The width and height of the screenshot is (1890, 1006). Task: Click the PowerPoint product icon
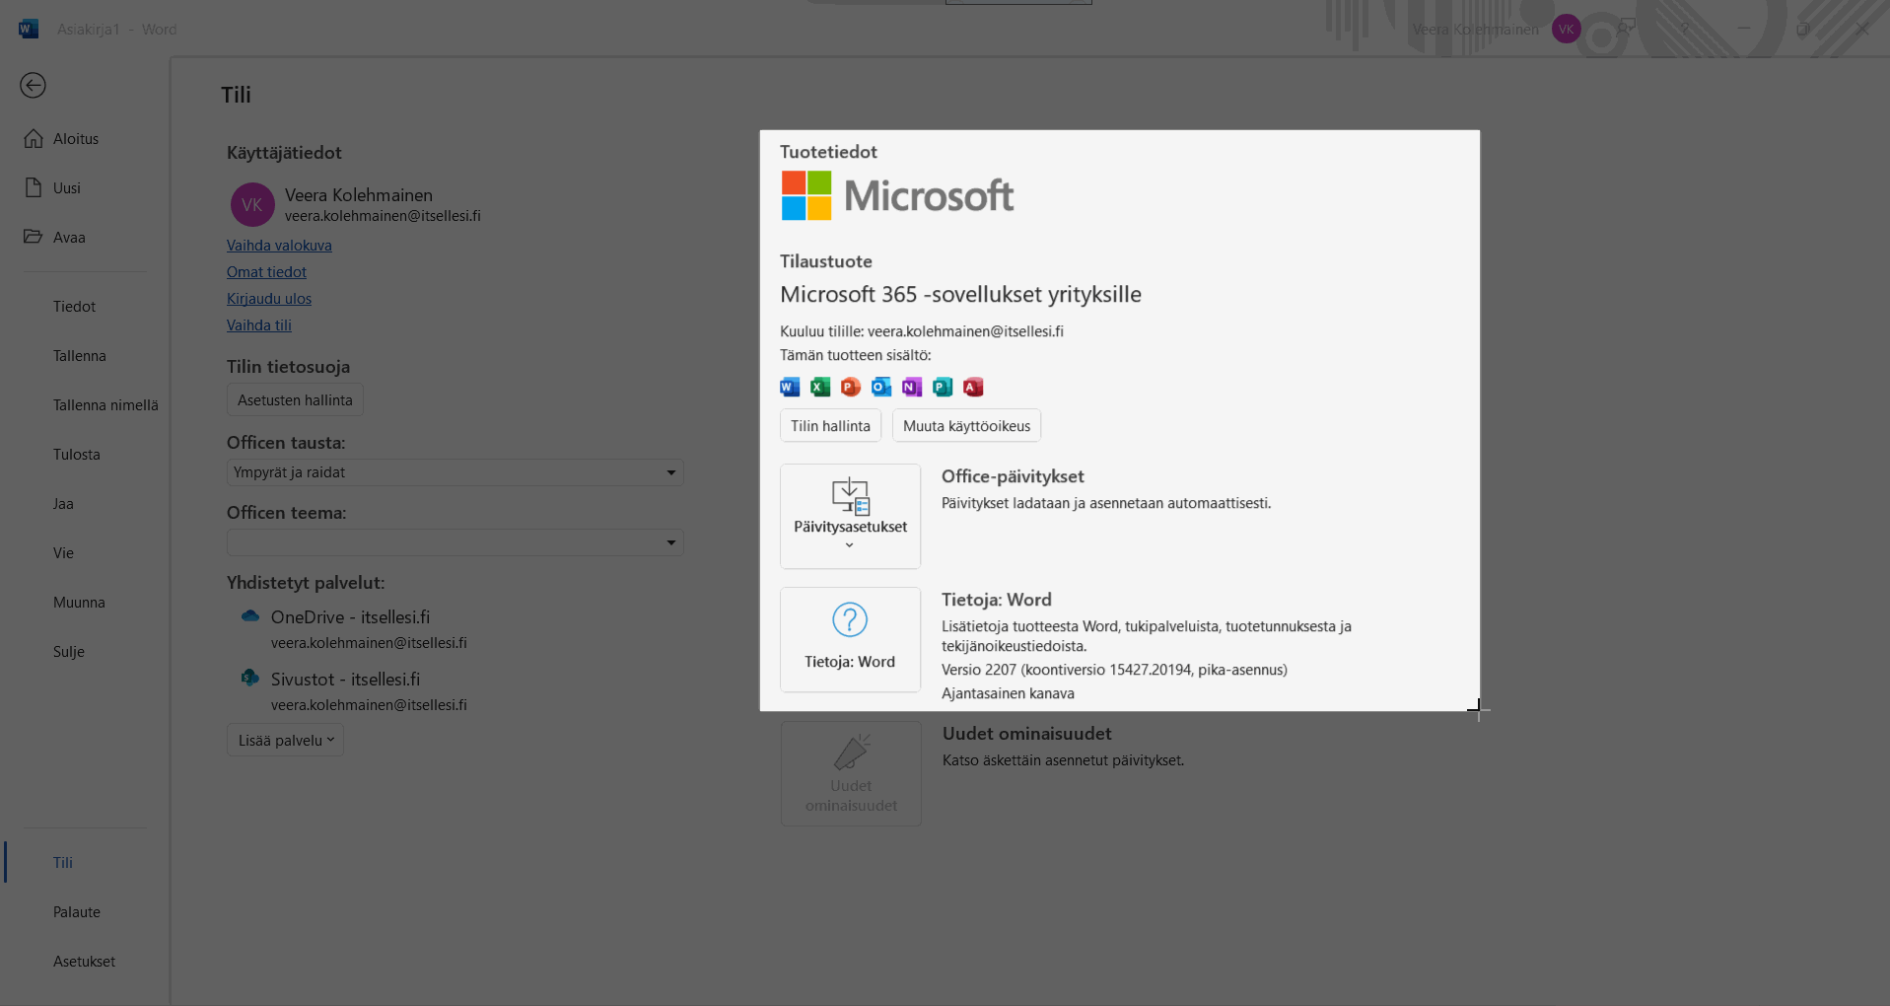point(851,388)
